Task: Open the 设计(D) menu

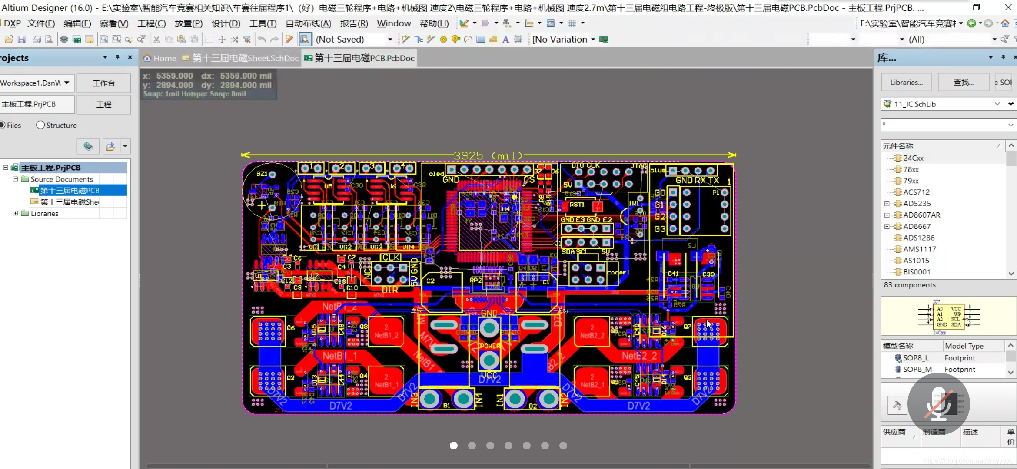Action: click(x=226, y=23)
